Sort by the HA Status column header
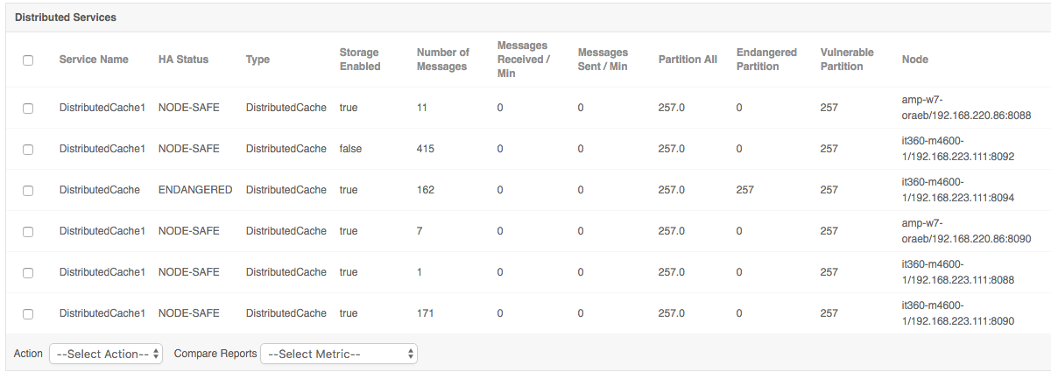The width and height of the screenshot is (1051, 386). click(x=183, y=60)
